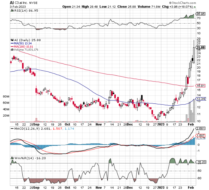This screenshot has width=209, height=190.
Task: Click the Volume 71,831,176 legend
Action: 26,50
